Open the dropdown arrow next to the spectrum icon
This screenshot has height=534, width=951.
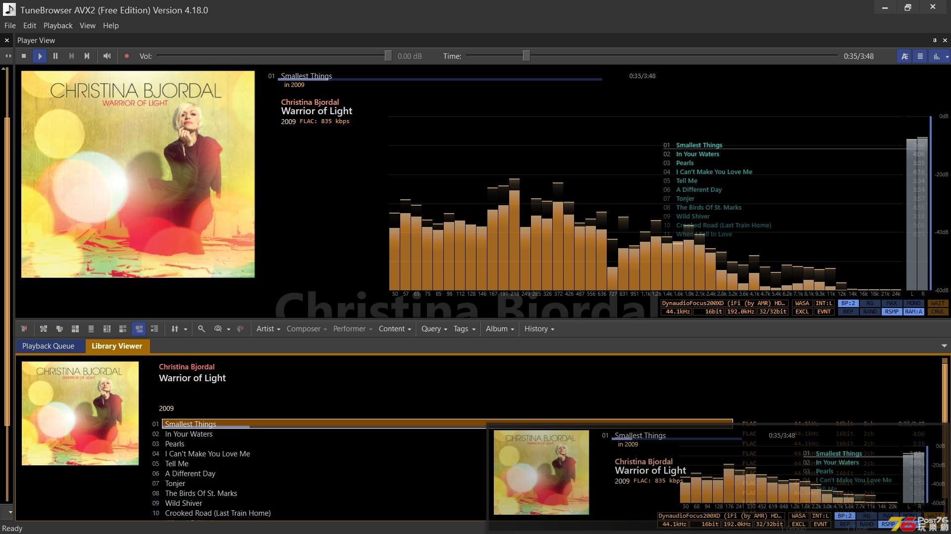click(947, 56)
